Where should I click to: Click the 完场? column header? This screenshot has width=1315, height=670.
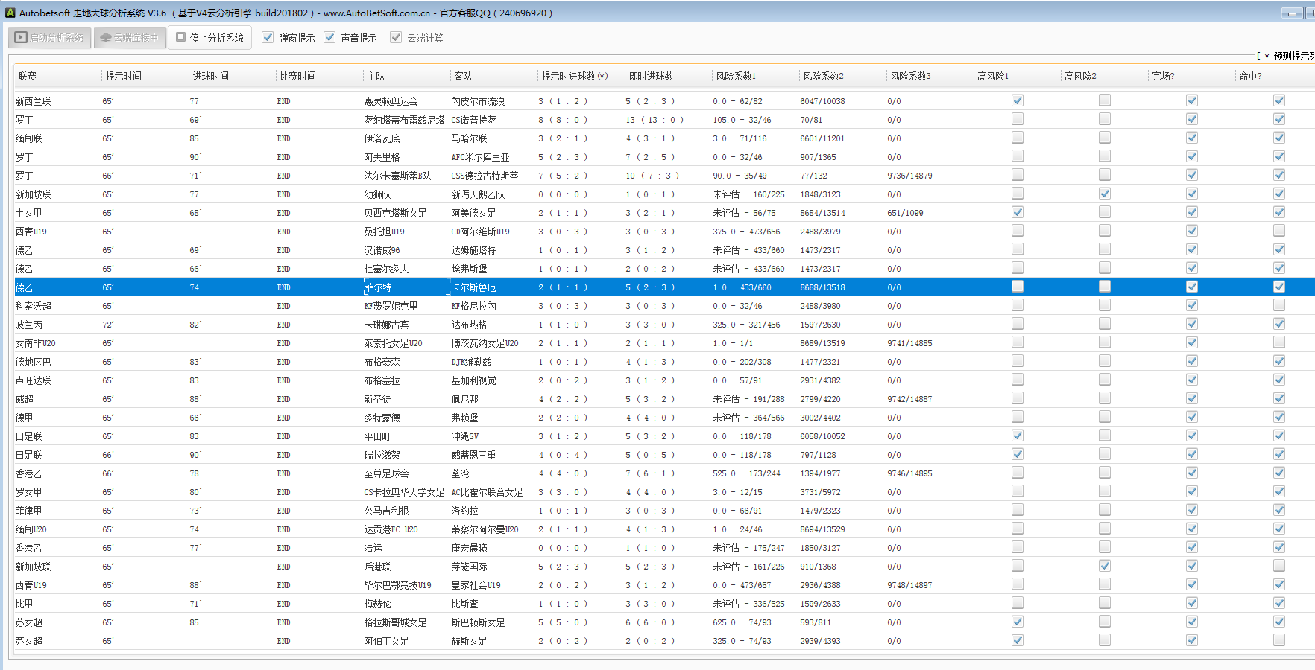[1163, 76]
